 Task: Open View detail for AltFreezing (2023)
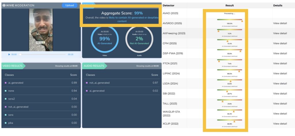(280, 33)
